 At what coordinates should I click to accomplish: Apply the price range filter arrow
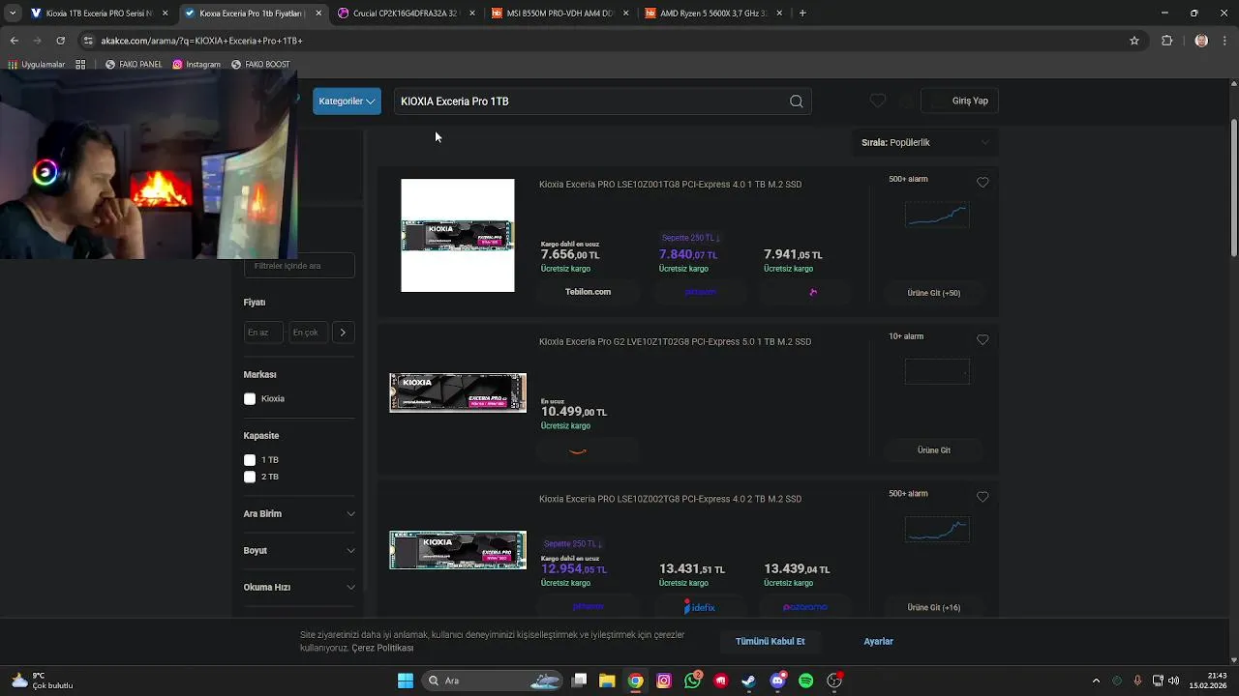(x=343, y=333)
